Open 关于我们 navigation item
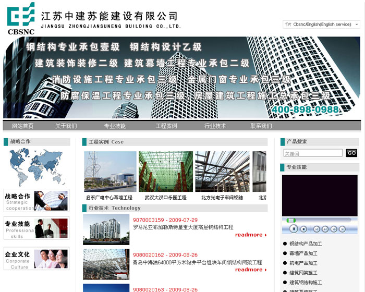This screenshot has height=292, width=365. click(66, 126)
